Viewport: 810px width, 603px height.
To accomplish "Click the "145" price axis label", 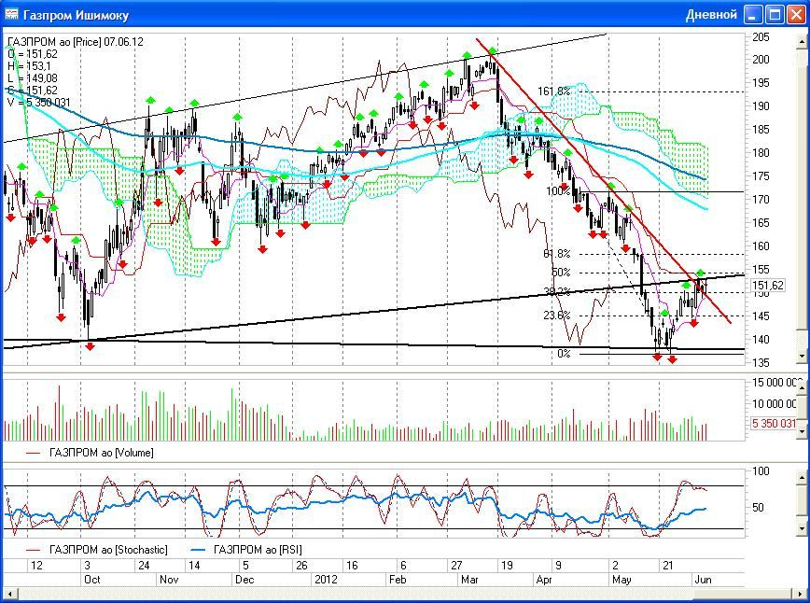I will click(761, 316).
